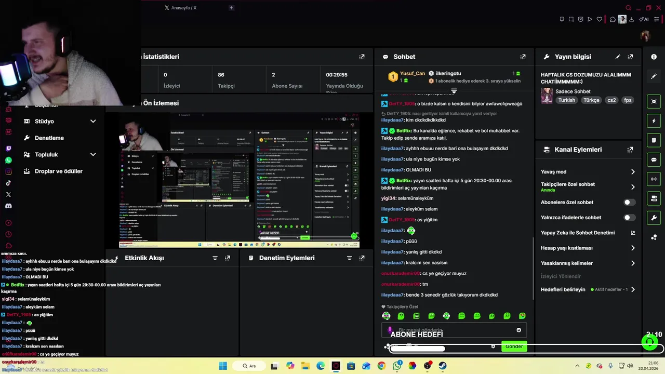The height and width of the screenshot is (374, 665).
Task: Open Discord in the browser sidebar
Action: pyautogui.click(x=8, y=206)
